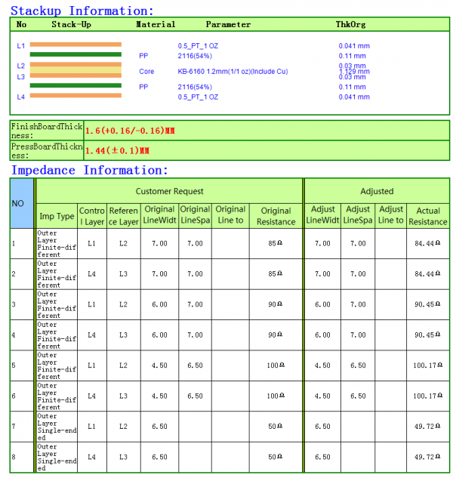Select the 84.44Ω cell in row 1
The image size is (453, 481).
coord(428,244)
